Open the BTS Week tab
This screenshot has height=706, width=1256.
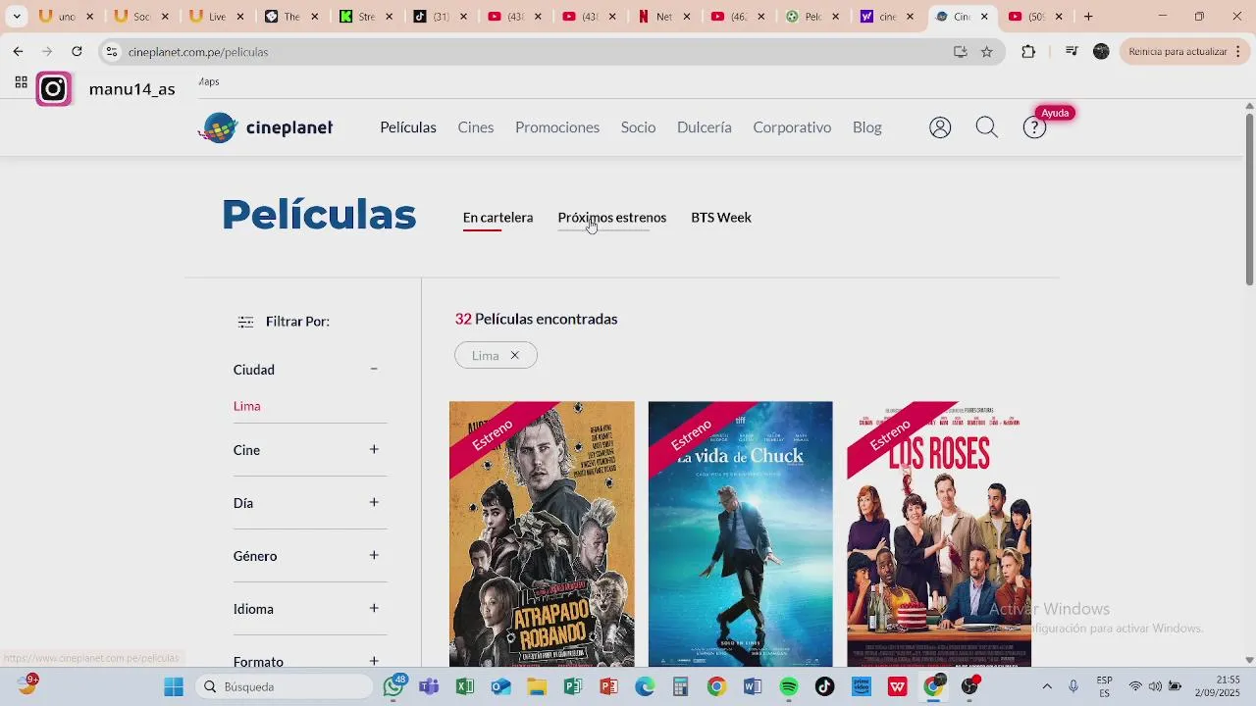721,218
